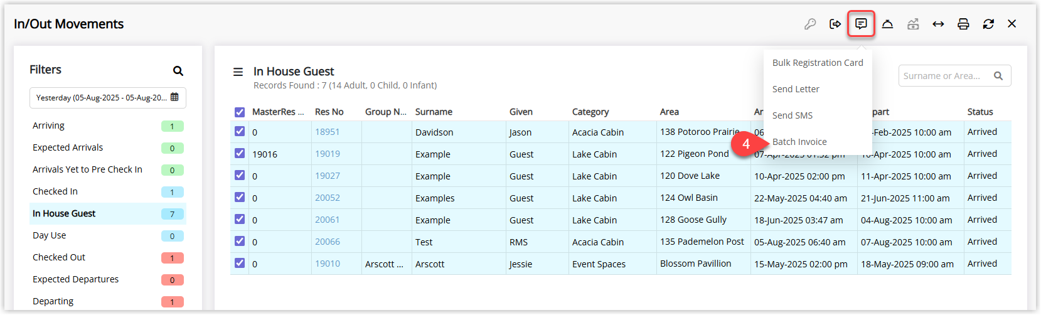This screenshot has height=315, width=1041.
Task: Click the check-out exit arrow icon
Action: coord(835,24)
